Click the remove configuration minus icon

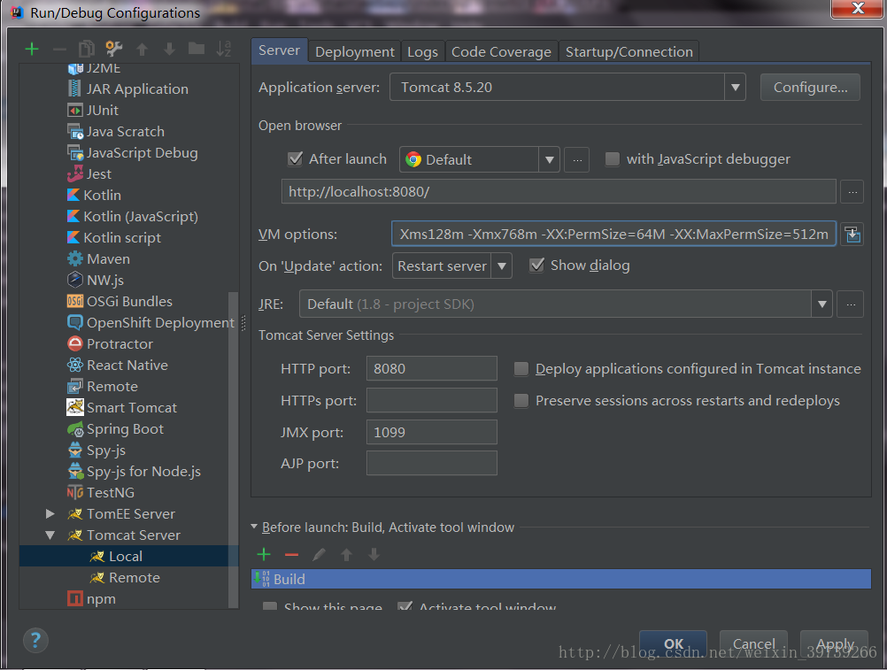tap(59, 50)
